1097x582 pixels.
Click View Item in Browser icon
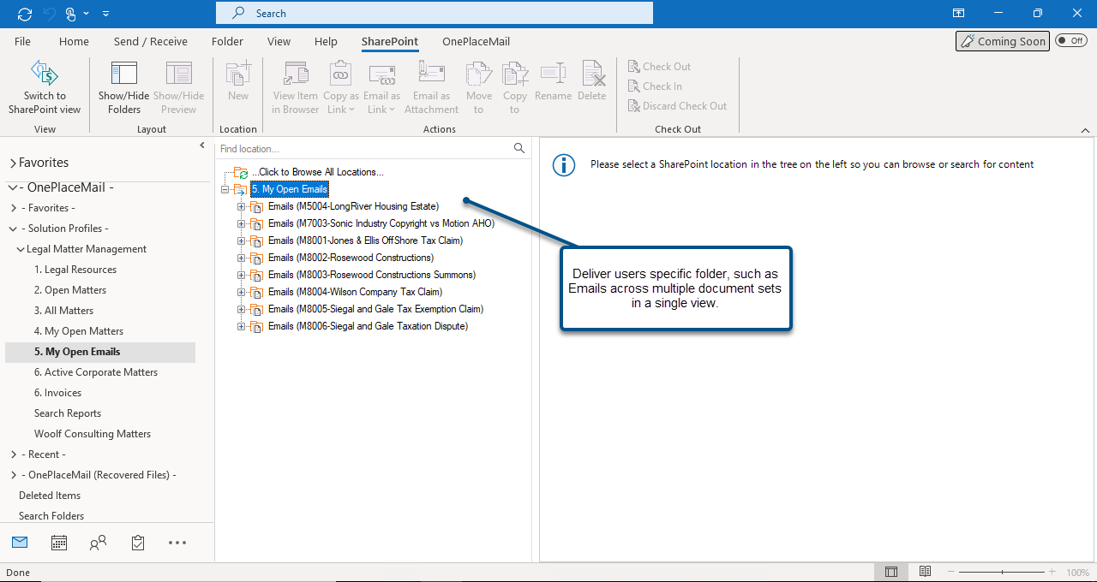pyautogui.click(x=296, y=74)
